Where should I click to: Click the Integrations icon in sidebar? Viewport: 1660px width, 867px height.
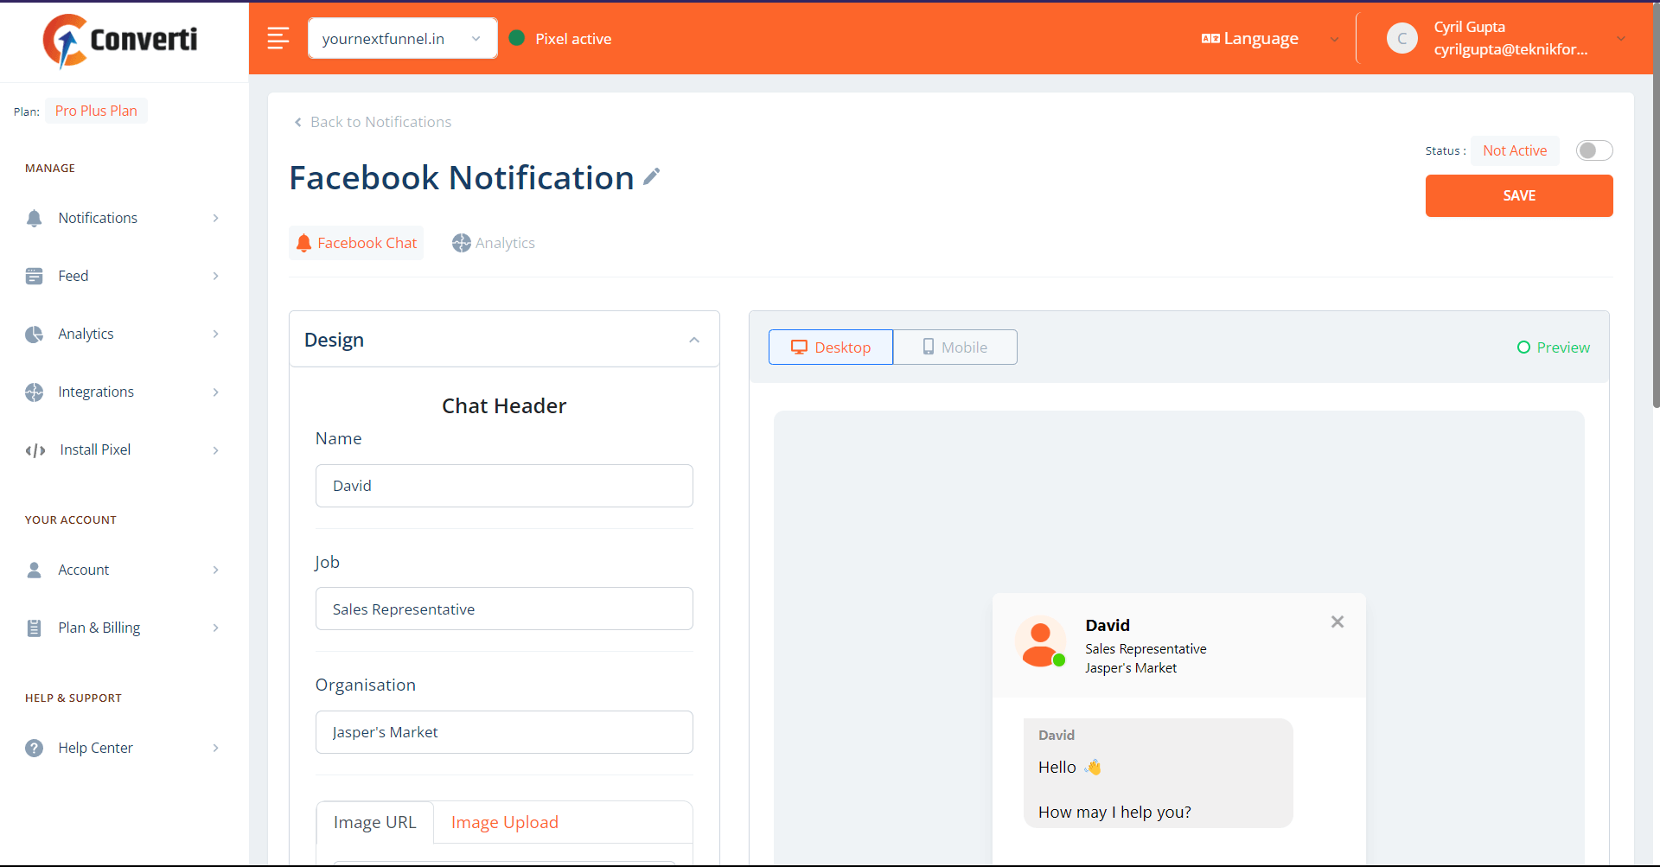pos(34,392)
